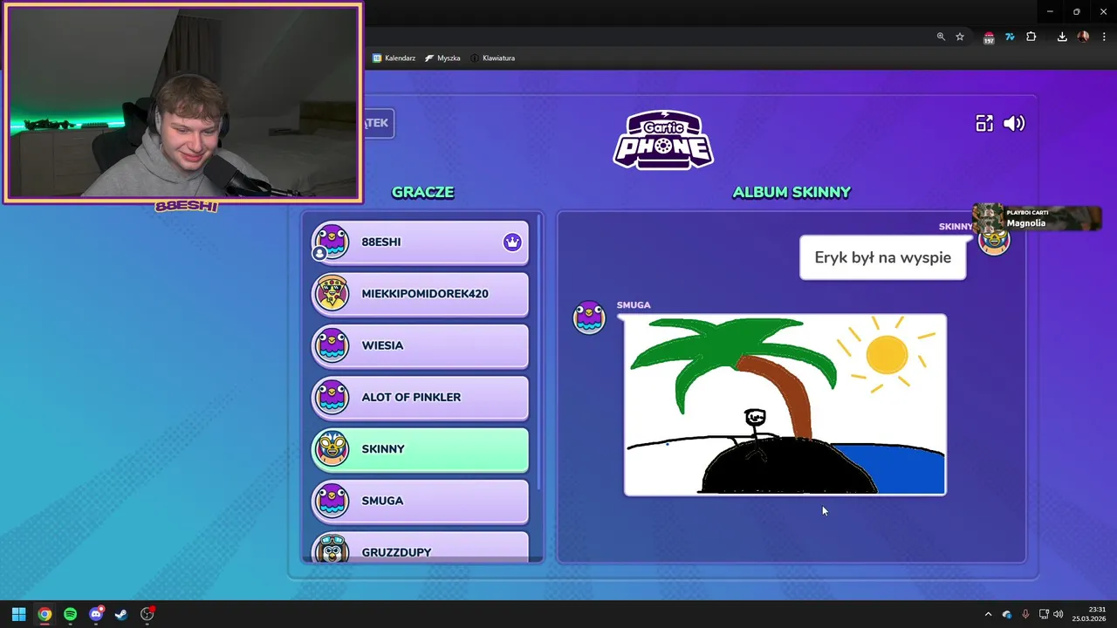The width and height of the screenshot is (1117, 628).
Task: Click the crown icon next to 88ESHI
Action: click(512, 242)
